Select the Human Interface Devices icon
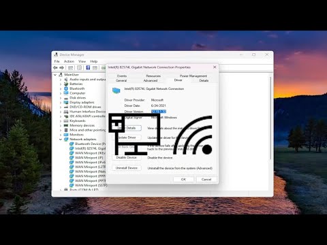This screenshot has height=245, width=327. click(66, 112)
